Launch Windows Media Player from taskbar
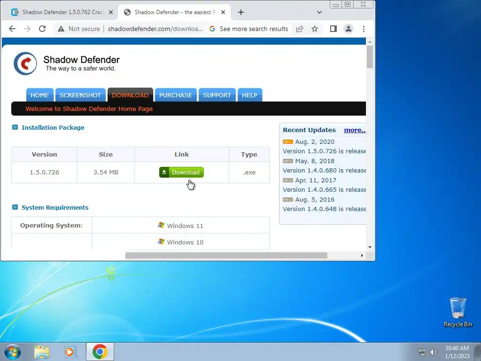This screenshot has height=361, width=481. point(70,352)
